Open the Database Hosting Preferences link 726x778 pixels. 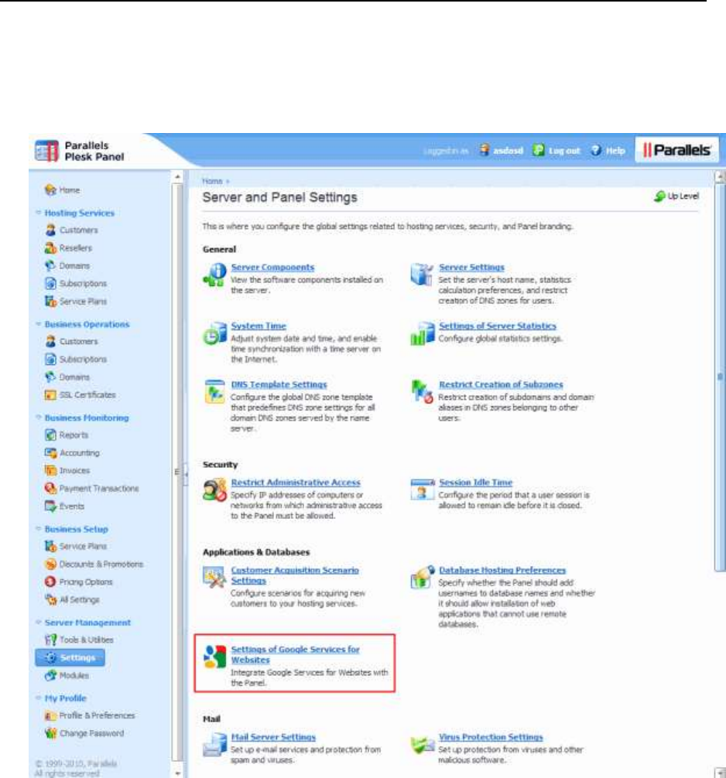[502, 570]
